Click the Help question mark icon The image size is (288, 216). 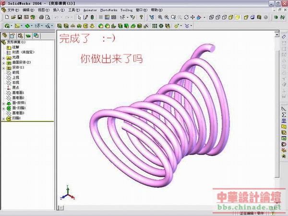click(x=141, y=17)
